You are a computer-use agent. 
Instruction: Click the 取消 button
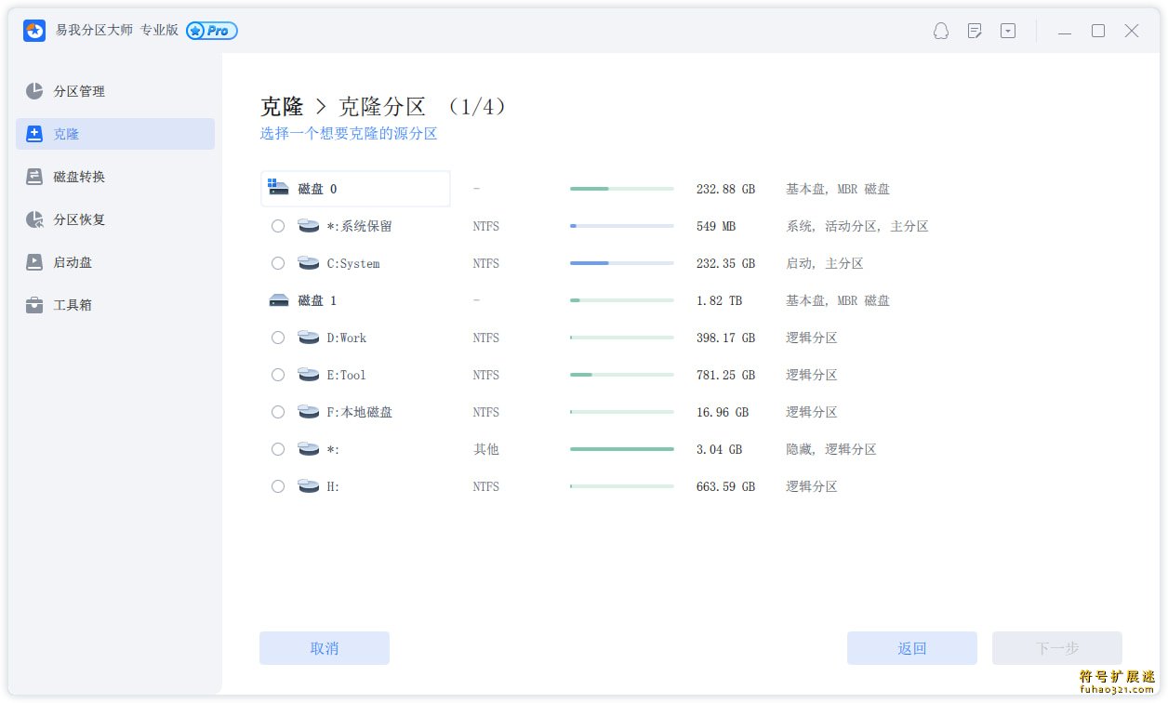[x=325, y=648]
